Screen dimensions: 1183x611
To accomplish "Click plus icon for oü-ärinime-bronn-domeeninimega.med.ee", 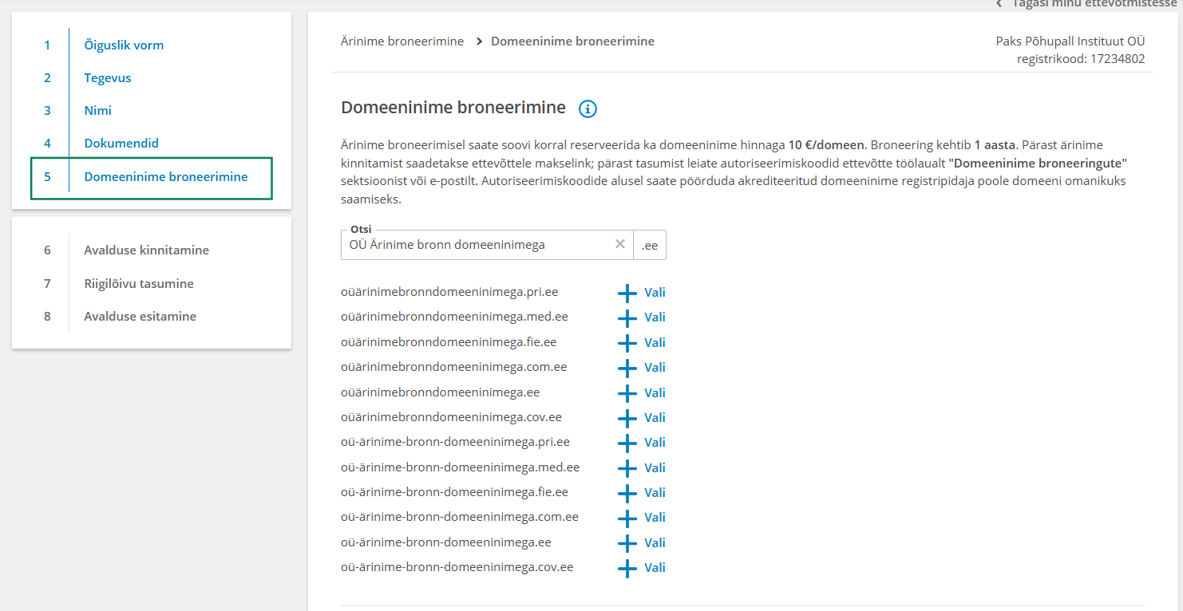I will (x=627, y=468).
